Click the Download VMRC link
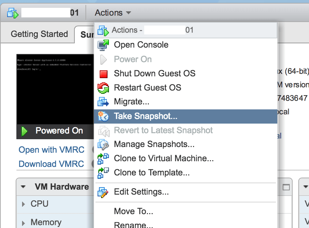 pos(51,164)
